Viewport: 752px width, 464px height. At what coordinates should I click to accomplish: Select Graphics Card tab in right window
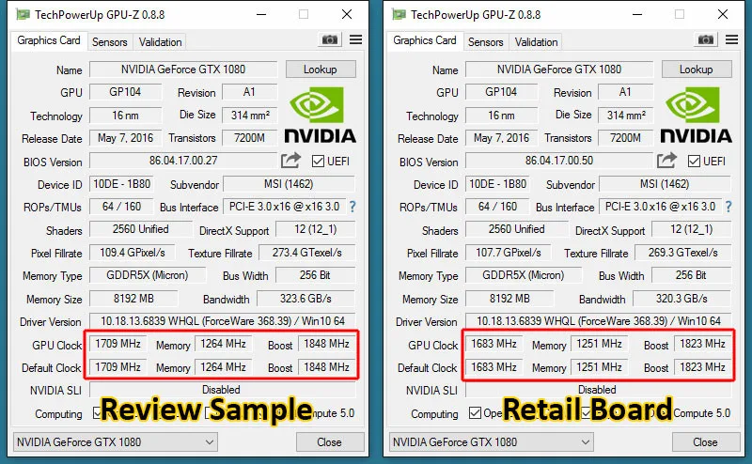(425, 40)
